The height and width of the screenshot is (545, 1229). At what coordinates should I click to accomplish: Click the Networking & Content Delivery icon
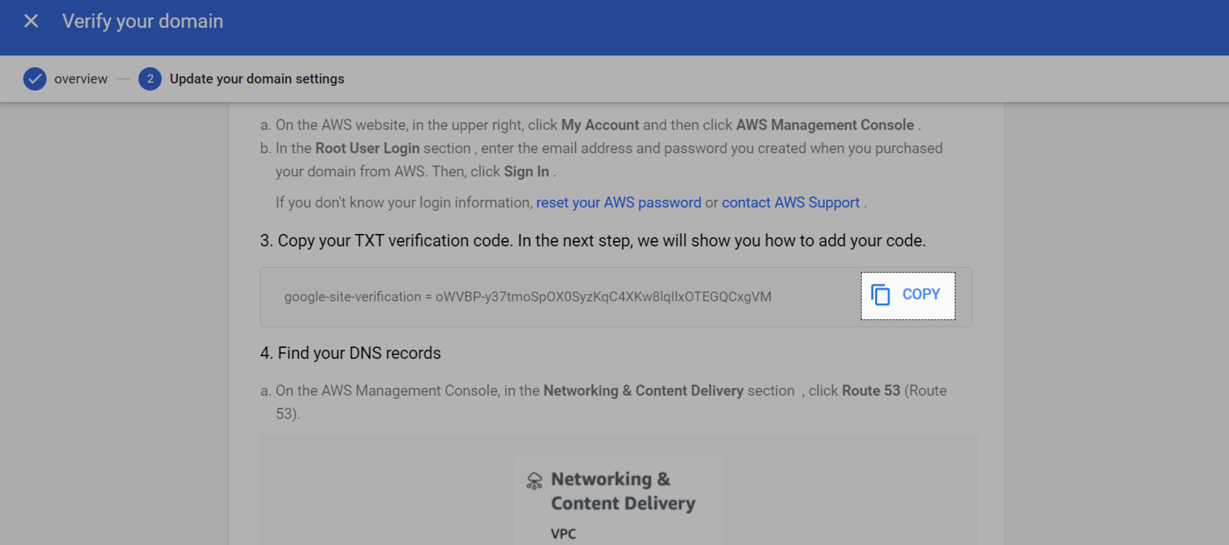(535, 481)
